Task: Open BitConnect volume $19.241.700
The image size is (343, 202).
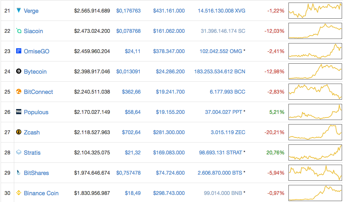Action: coord(170,92)
